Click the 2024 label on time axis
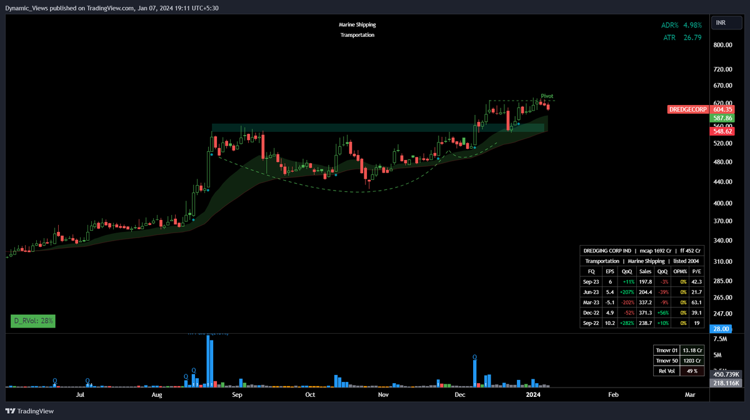The image size is (750, 420). point(533,395)
